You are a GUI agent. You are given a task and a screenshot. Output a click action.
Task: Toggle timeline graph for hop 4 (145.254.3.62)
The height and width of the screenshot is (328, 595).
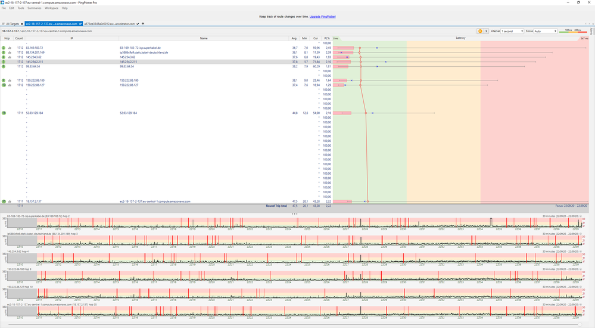[x=10, y=57]
